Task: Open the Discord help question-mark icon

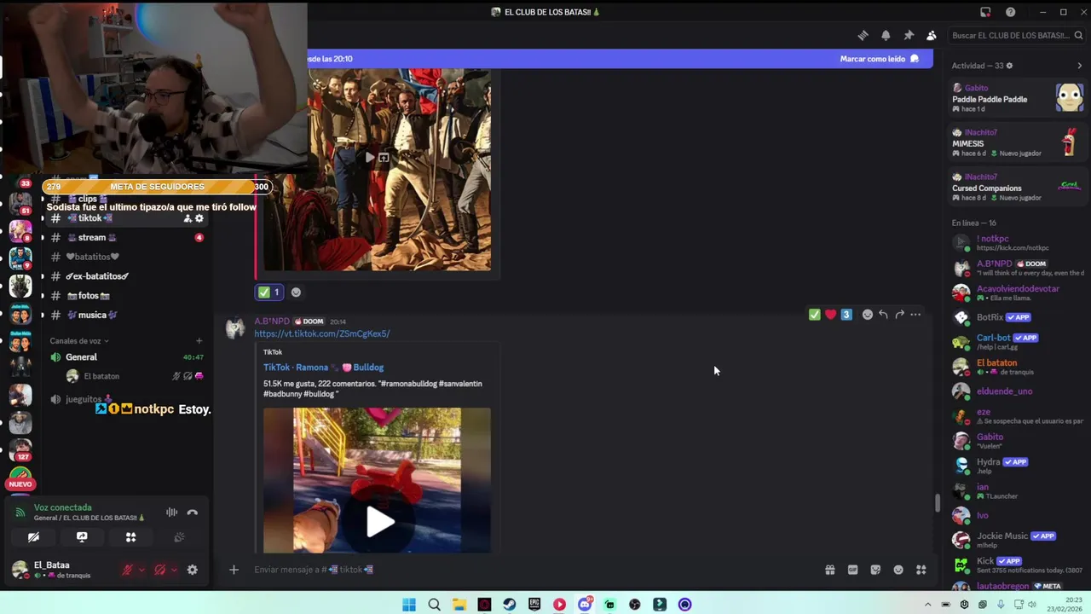Action: click(x=1010, y=12)
